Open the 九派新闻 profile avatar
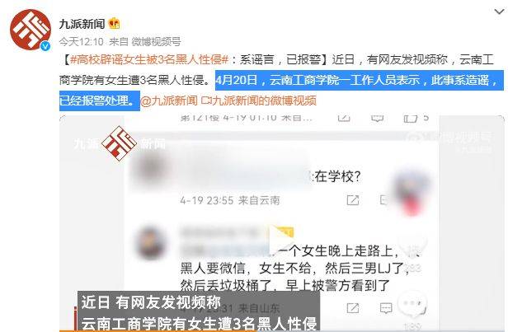Viewport: 508px width, 332px height. [31, 30]
